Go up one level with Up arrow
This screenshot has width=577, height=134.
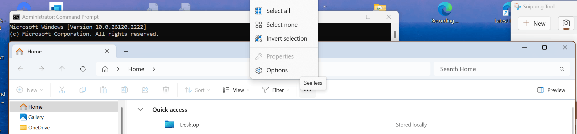click(62, 69)
